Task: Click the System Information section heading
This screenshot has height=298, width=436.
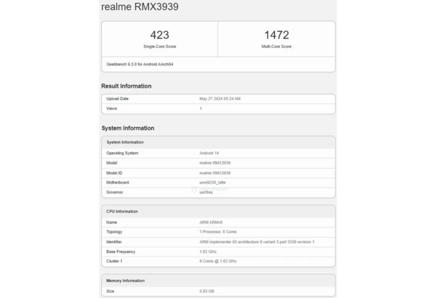Action: (128, 128)
